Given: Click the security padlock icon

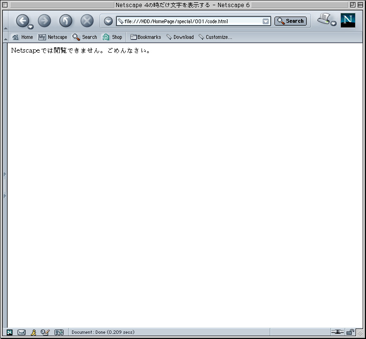Looking at the screenshot, I should (x=350, y=331).
